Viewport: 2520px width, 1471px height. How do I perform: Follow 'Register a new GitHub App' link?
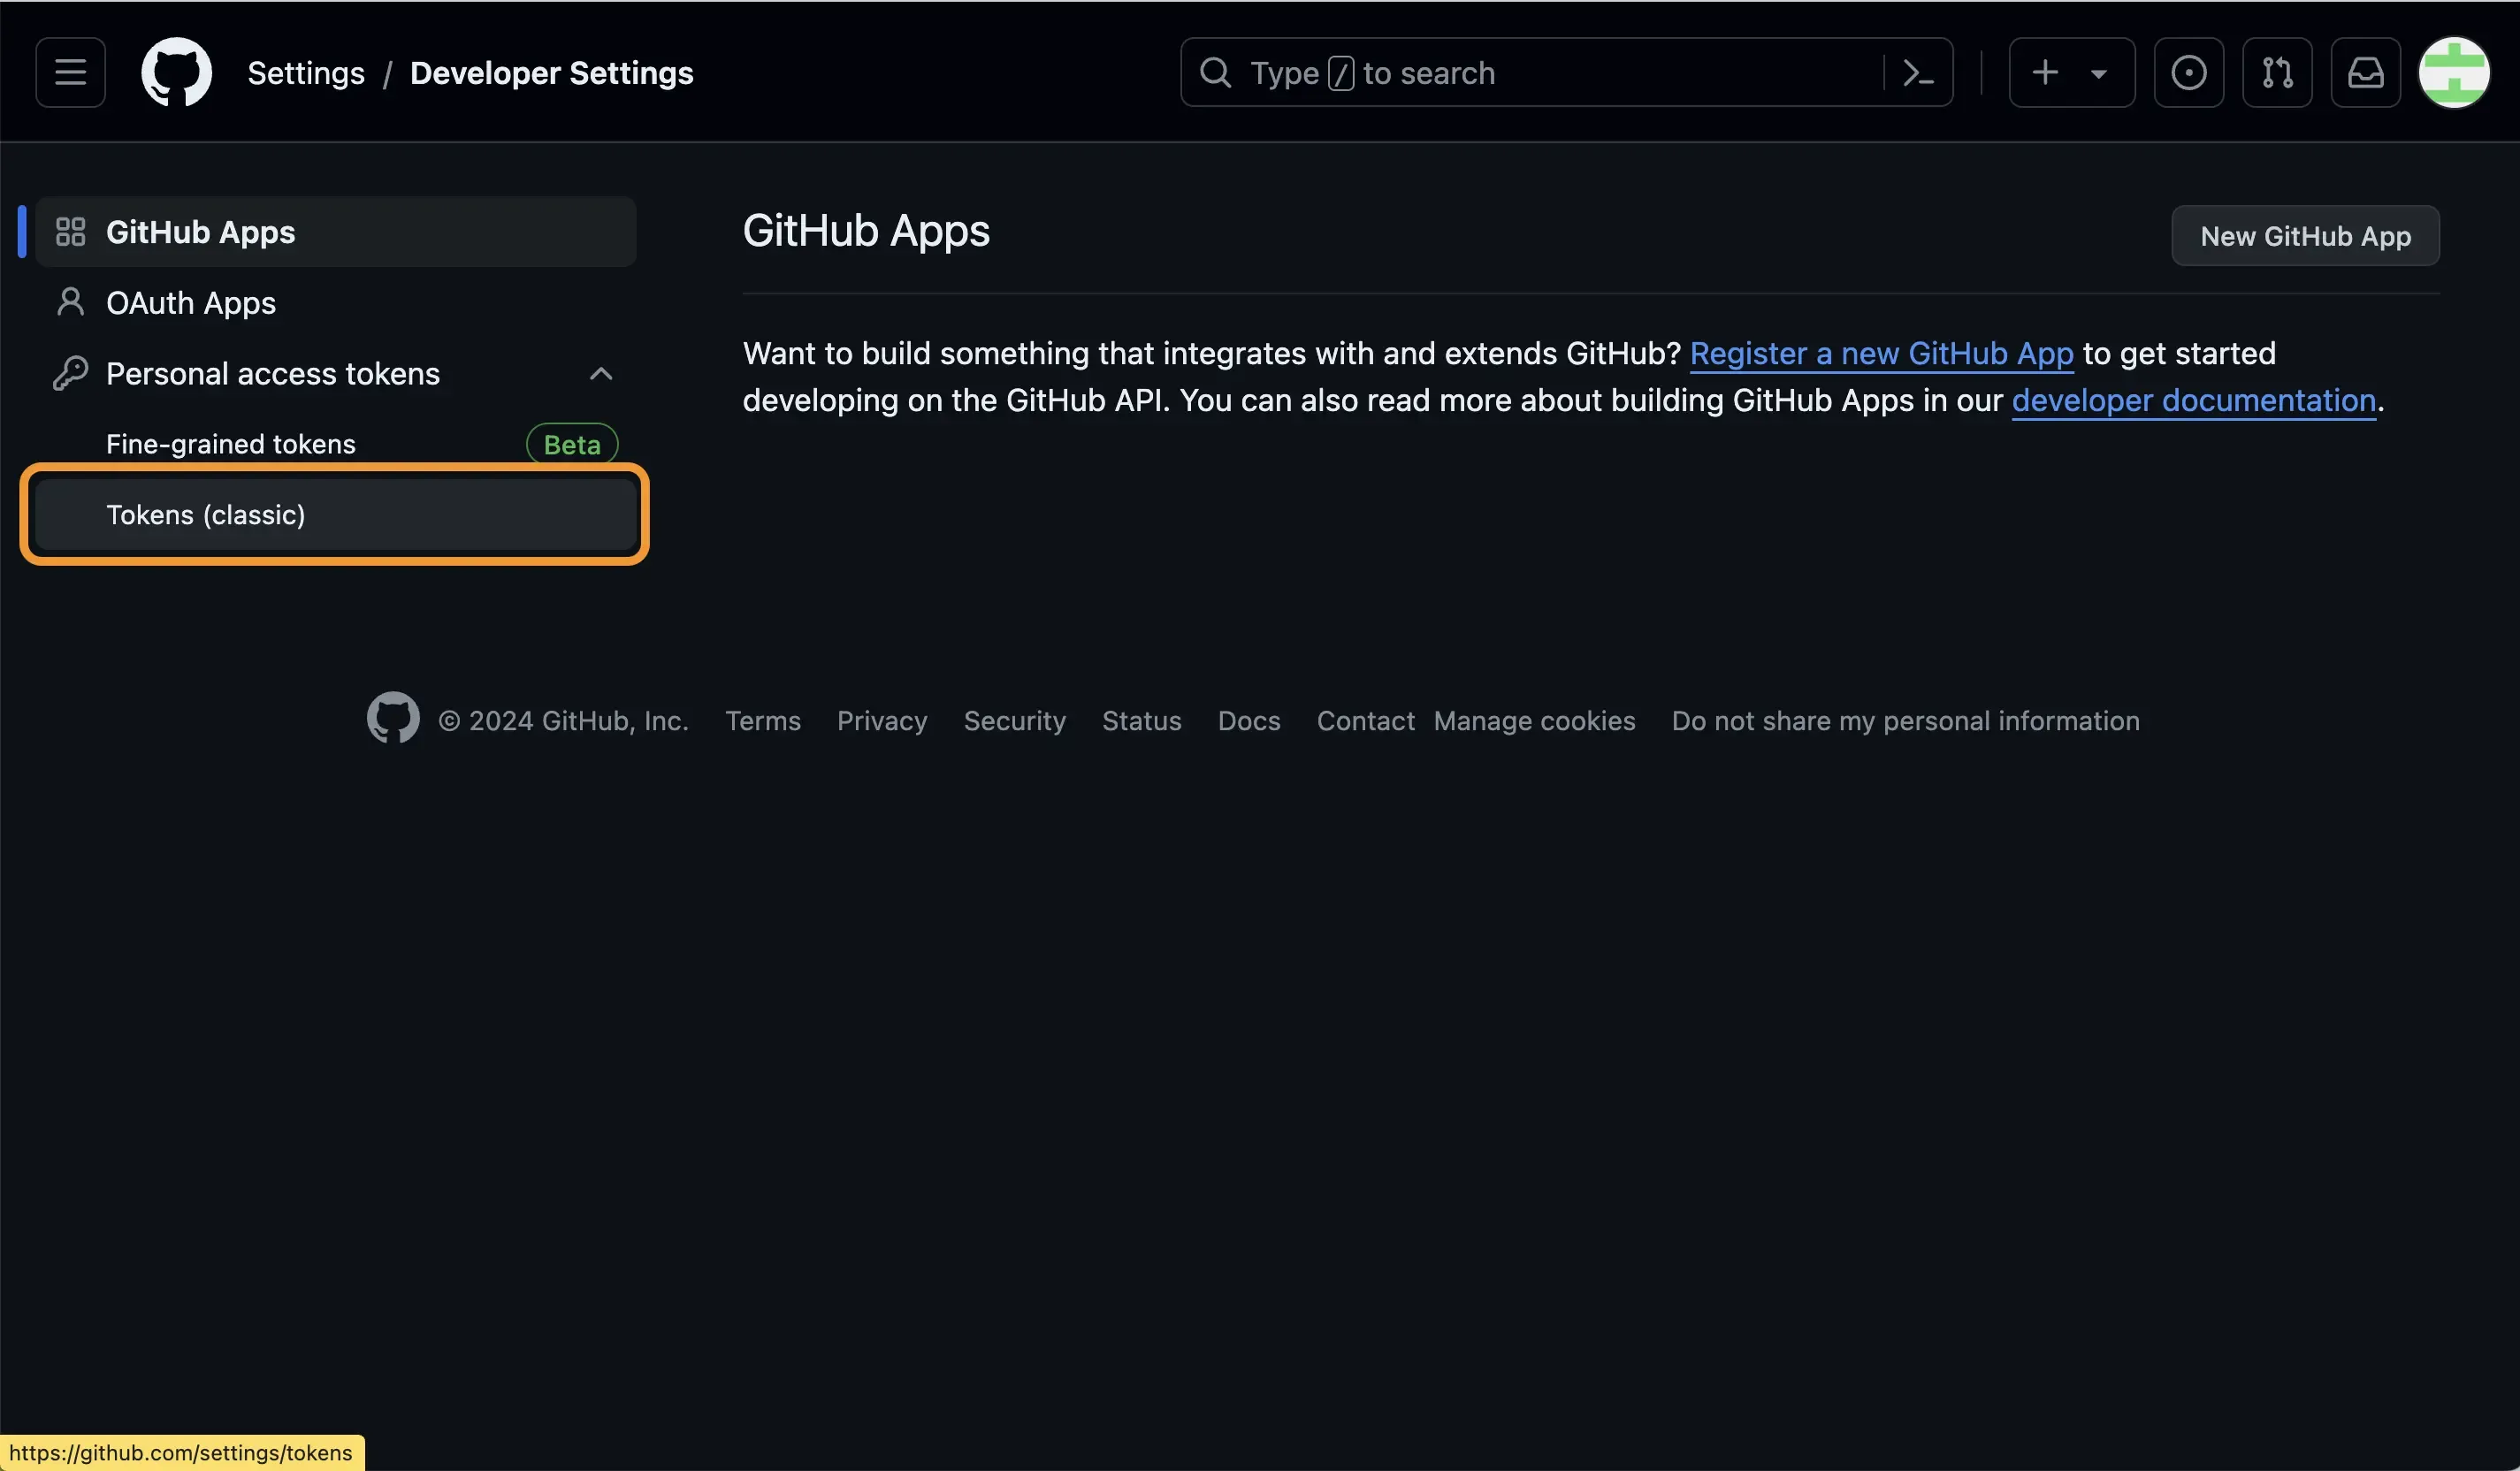[1881, 353]
